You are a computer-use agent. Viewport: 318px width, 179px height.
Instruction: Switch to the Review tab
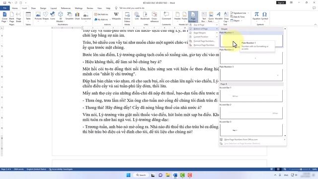pos(90,8)
